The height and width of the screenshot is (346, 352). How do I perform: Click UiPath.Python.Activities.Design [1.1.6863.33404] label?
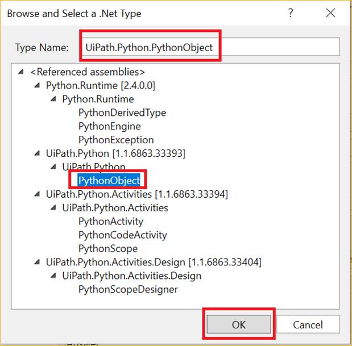pyautogui.click(x=154, y=262)
